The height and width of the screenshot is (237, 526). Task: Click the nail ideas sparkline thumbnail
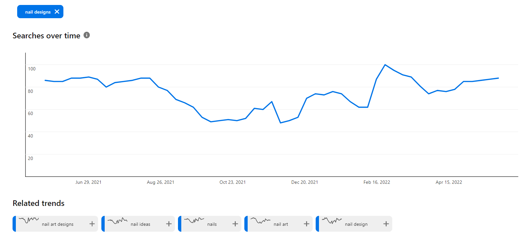click(x=118, y=220)
